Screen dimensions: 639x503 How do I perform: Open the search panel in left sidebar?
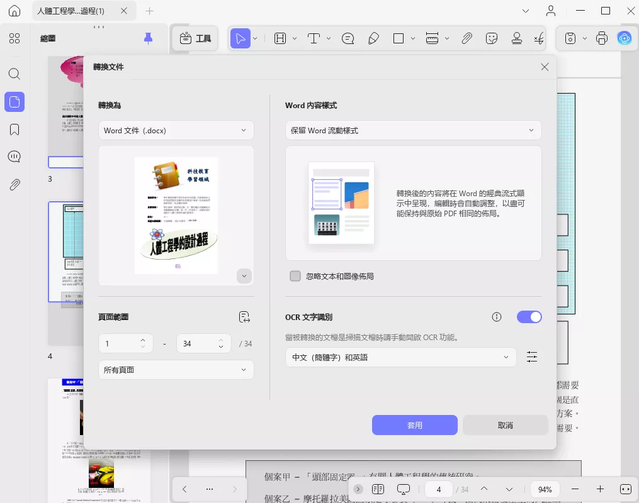tap(14, 74)
